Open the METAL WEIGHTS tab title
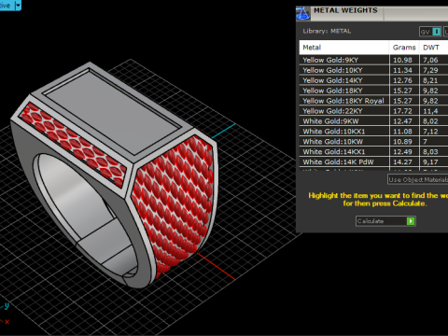The image size is (448, 336). pos(345,10)
